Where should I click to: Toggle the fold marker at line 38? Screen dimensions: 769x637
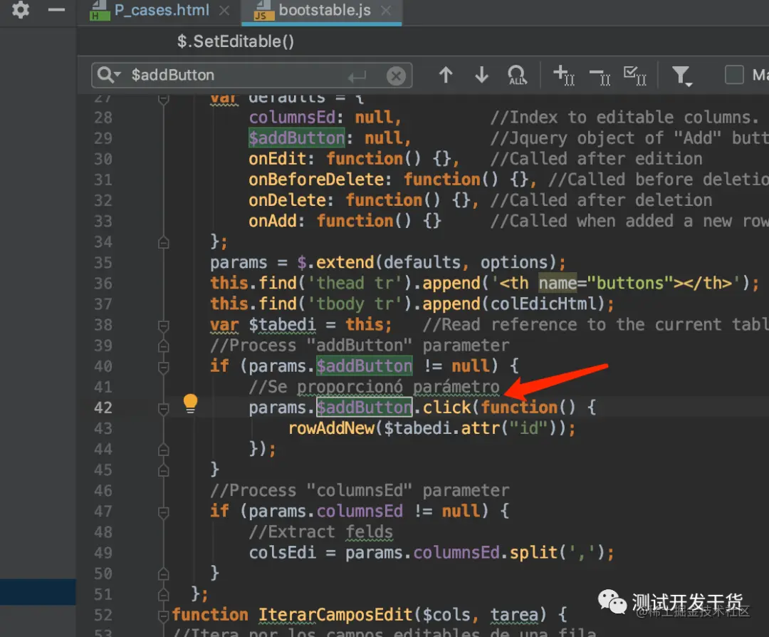pyautogui.click(x=164, y=326)
